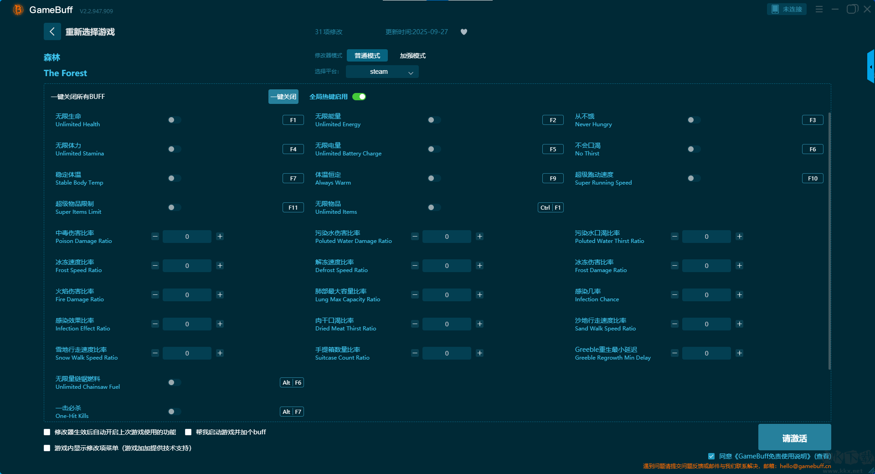Open the steam platform dropdown
This screenshot has width=875, height=474.
pyautogui.click(x=382, y=72)
